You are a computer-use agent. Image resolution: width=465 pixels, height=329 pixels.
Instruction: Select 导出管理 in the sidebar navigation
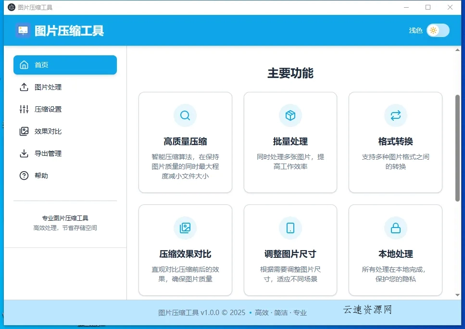pos(48,153)
